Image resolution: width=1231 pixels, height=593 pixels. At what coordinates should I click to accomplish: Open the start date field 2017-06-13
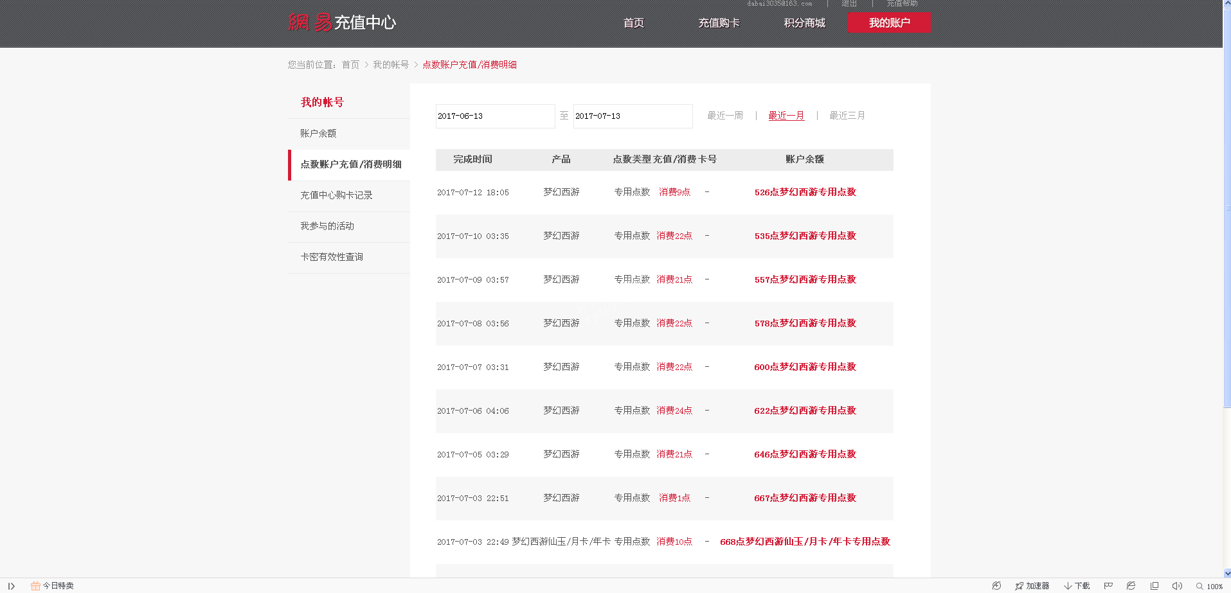click(494, 116)
